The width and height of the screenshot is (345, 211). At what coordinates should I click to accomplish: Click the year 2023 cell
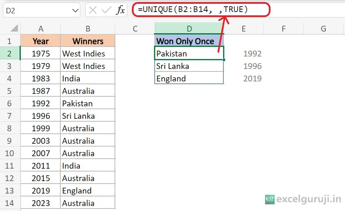(41, 203)
